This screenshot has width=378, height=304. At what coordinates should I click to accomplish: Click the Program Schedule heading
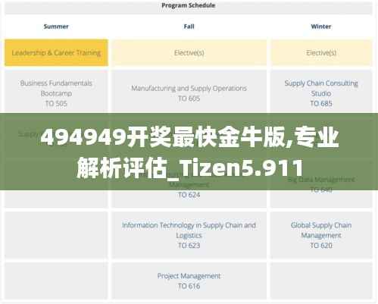click(189, 5)
